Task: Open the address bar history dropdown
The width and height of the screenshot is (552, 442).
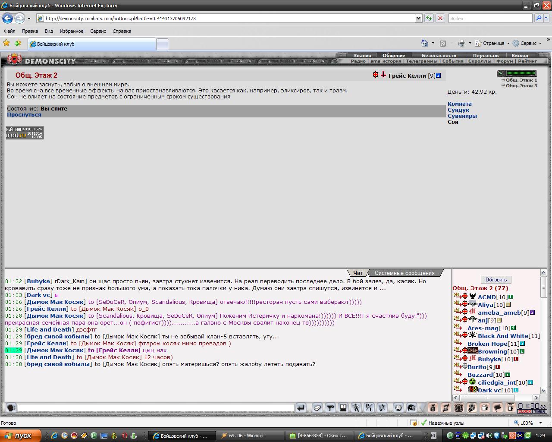Action: click(x=418, y=18)
